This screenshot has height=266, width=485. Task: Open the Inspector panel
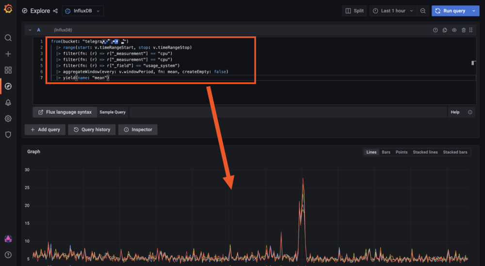pos(138,129)
